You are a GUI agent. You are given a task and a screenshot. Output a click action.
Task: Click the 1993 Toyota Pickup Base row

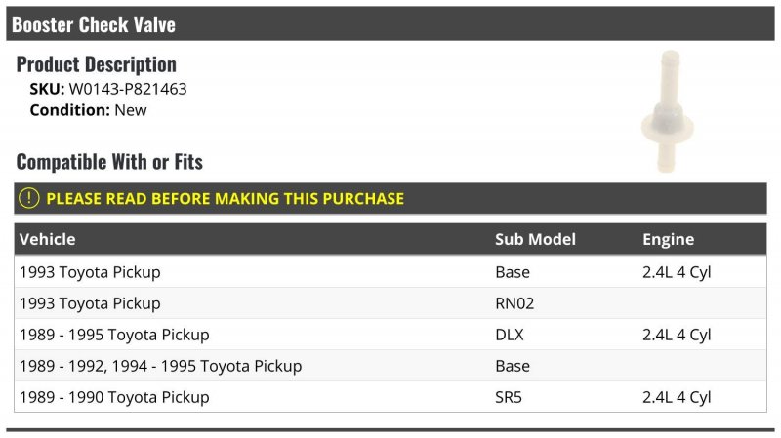tap(390, 272)
